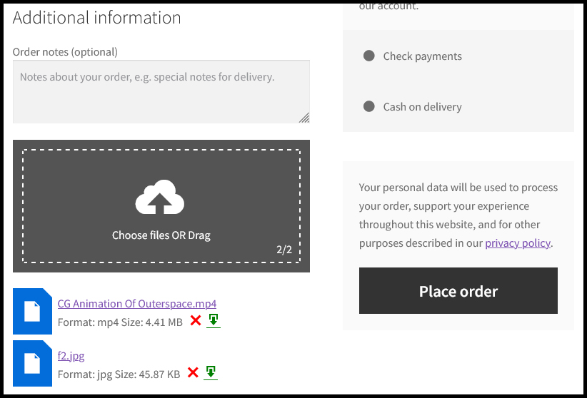This screenshot has height=398, width=587.
Task: Click the Place order button
Action: tap(458, 290)
